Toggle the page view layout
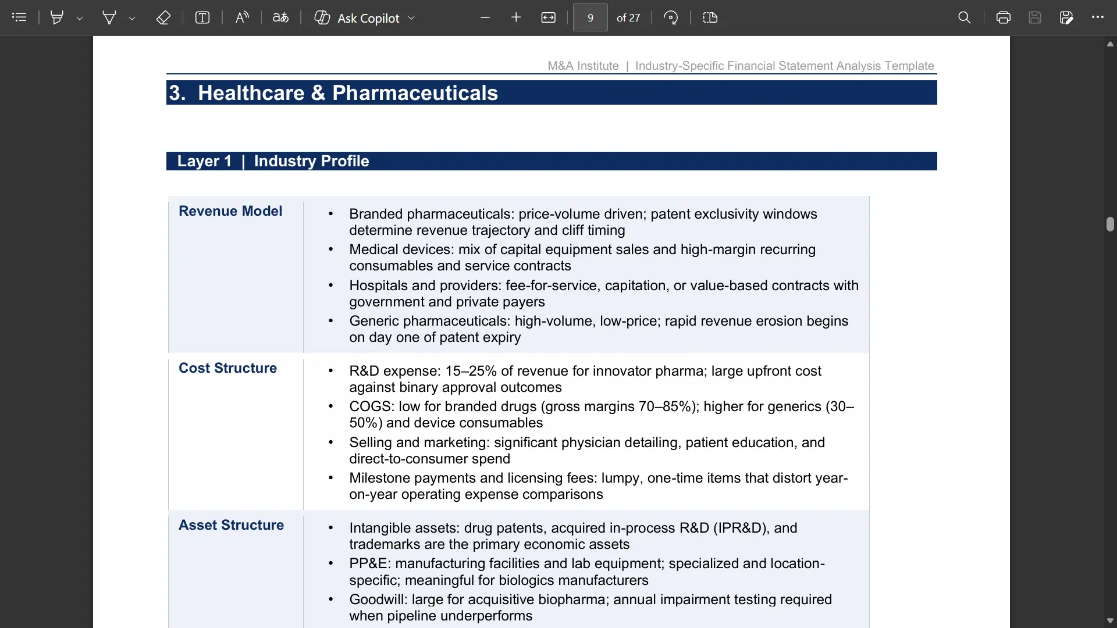 click(x=710, y=17)
